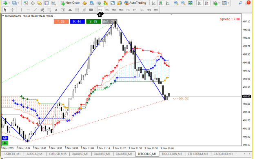
Task: Open the search magnifier in toolbar
Action: tap(240, 3)
